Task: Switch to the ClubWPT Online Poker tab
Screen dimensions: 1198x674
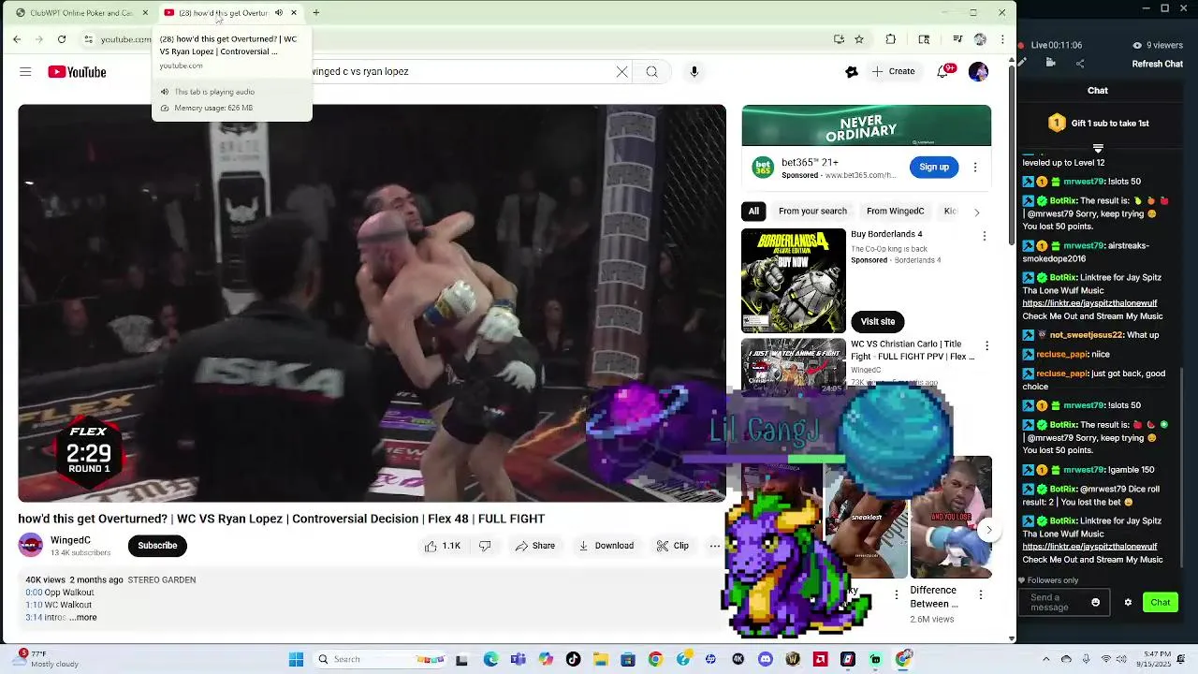Action: [81, 13]
